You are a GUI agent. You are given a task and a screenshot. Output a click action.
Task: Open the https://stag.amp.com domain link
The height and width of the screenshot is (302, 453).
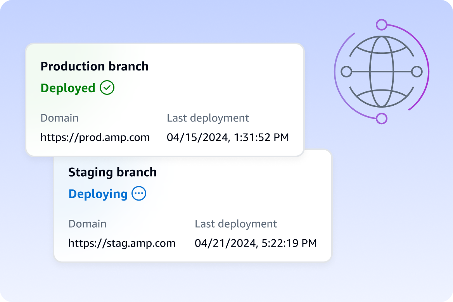122,243
